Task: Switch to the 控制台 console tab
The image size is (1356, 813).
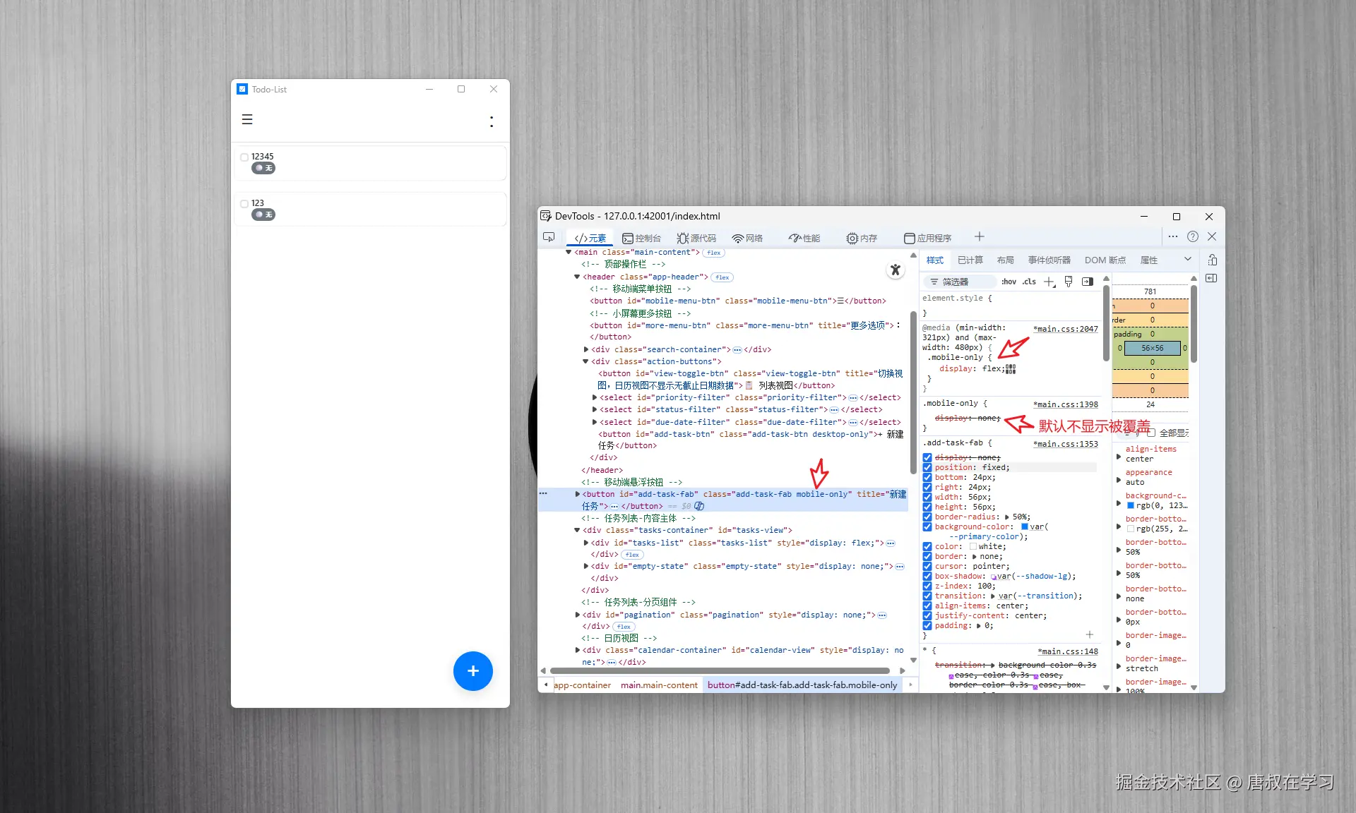Action: click(641, 238)
